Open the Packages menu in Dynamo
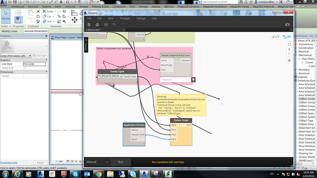 [125, 18]
